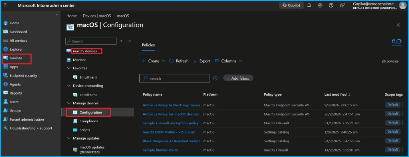Image resolution: width=409 pixels, height=157 pixels.
Task: Sort by Platform column header
Action: (210, 94)
